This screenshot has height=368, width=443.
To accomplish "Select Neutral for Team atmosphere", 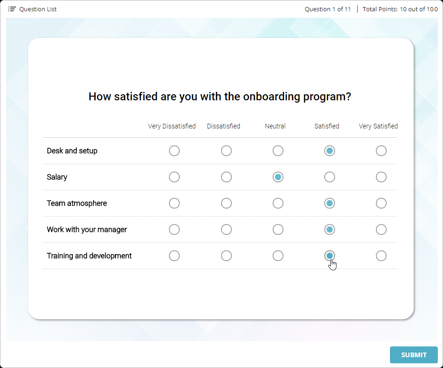I will pos(278,203).
